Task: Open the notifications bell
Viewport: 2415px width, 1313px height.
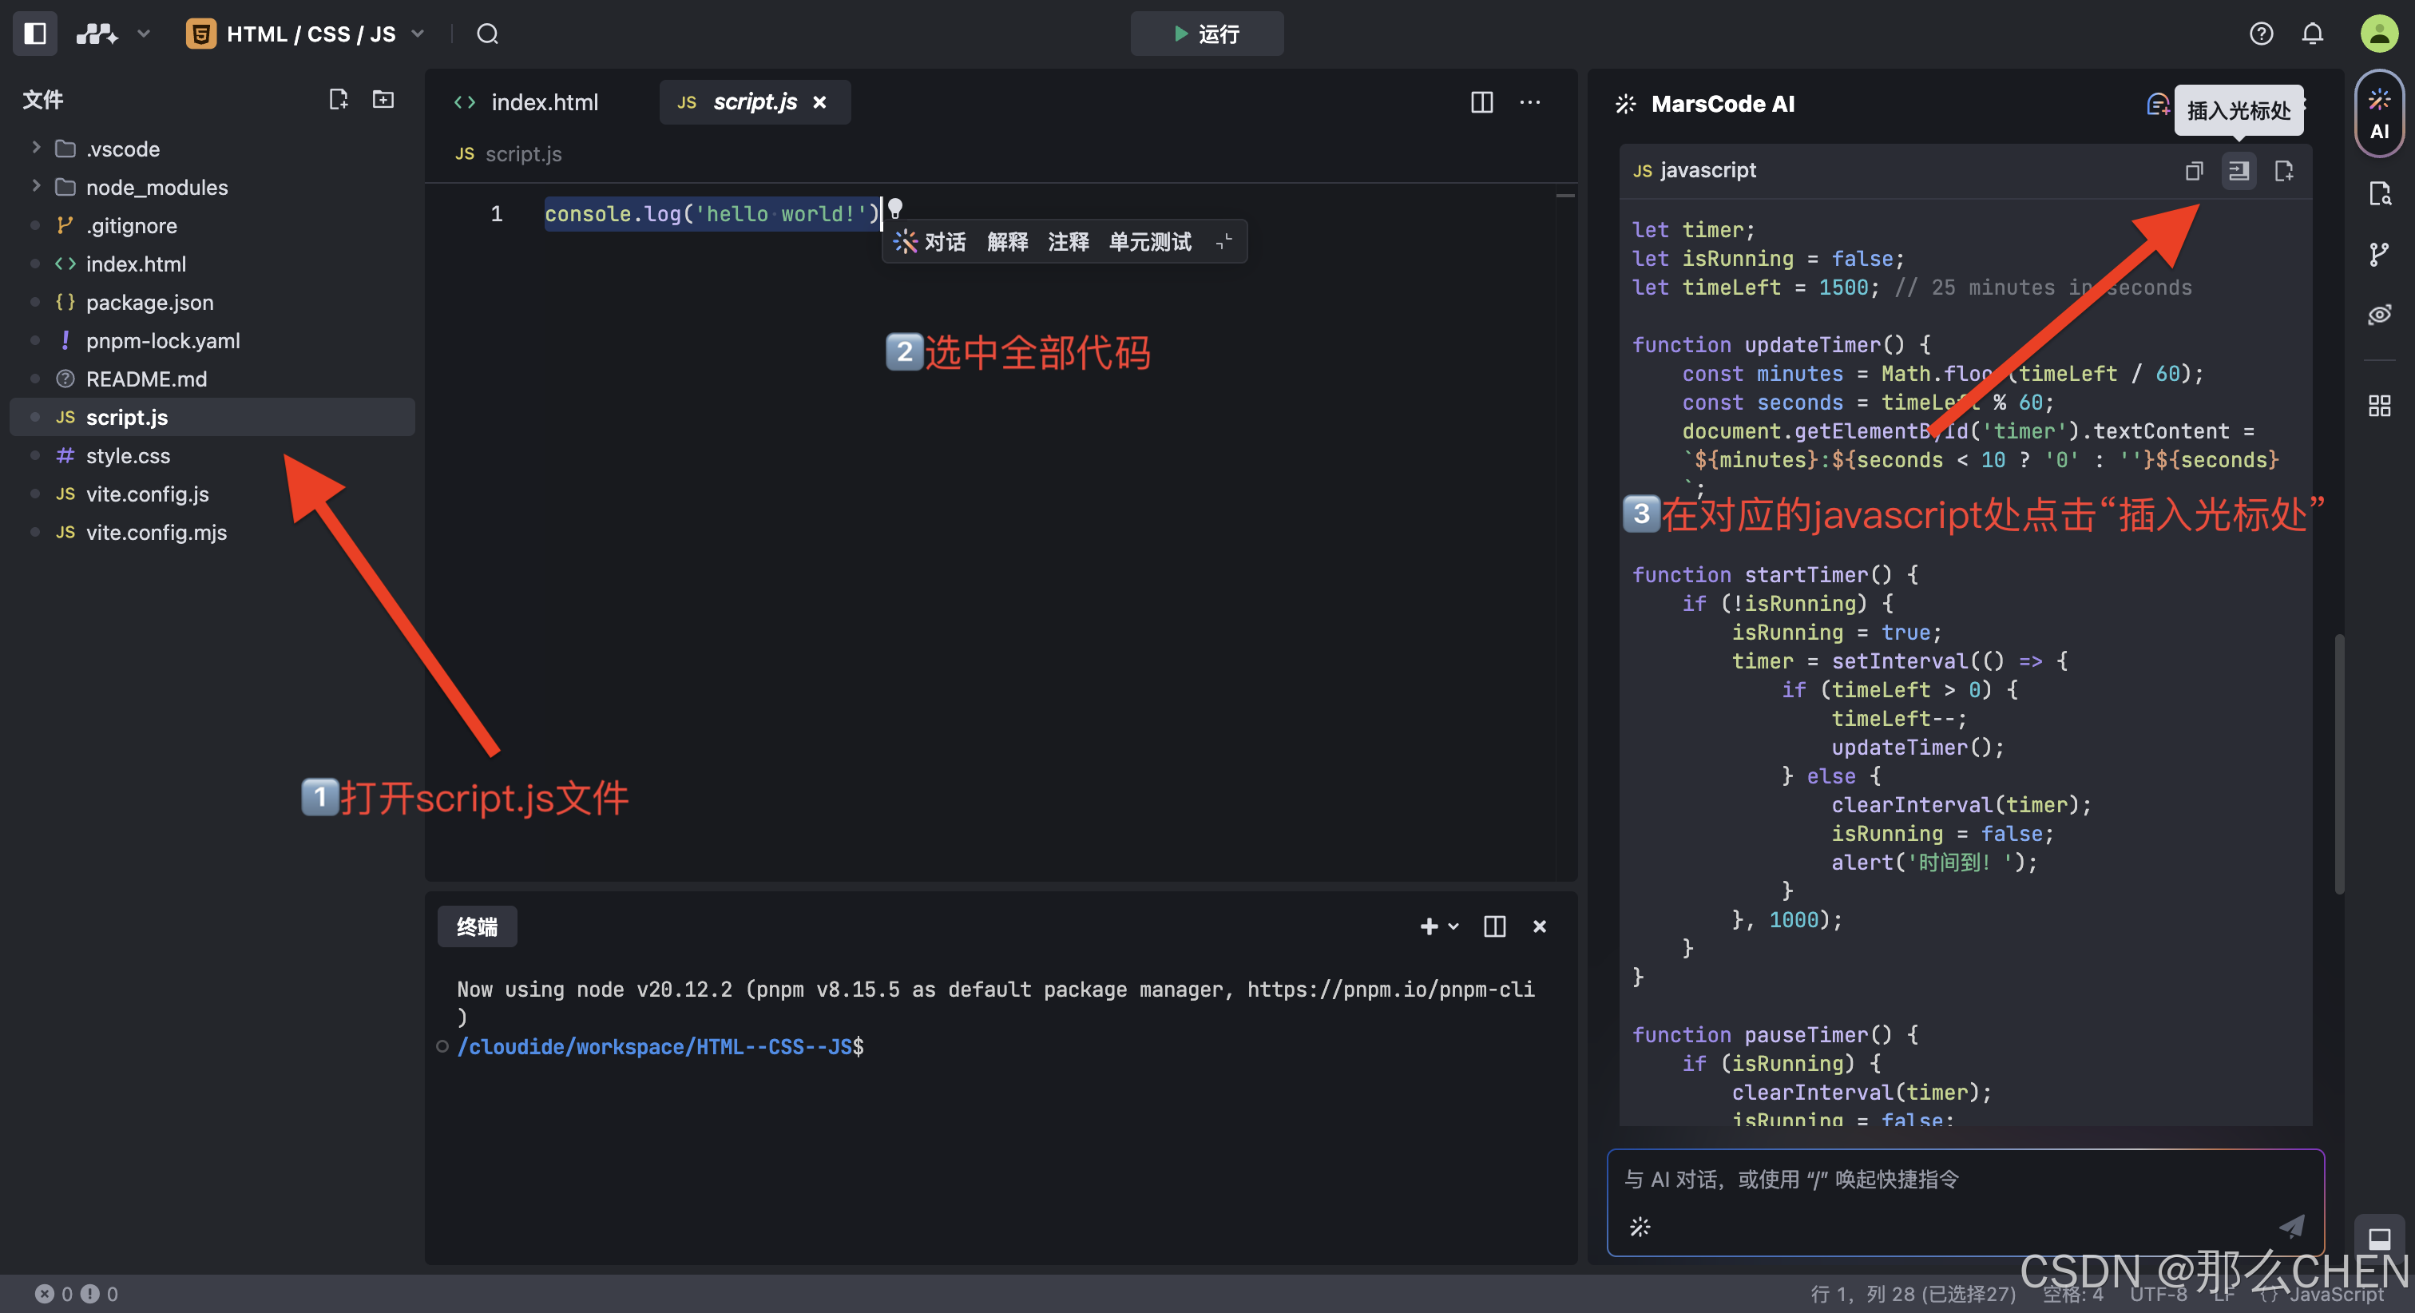Action: [2312, 34]
